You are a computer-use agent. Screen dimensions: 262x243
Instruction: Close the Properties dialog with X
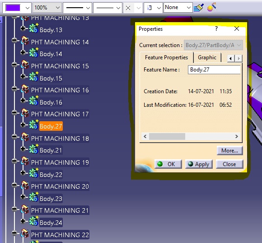(x=237, y=29)
